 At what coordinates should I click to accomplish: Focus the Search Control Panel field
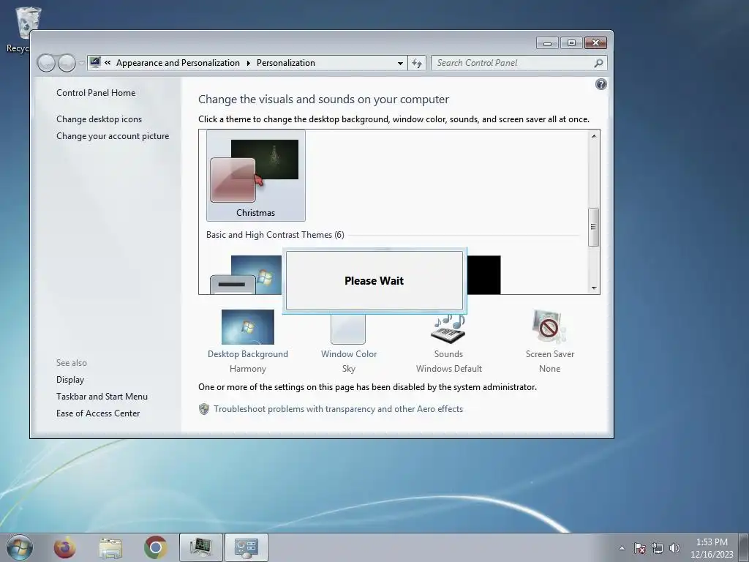[519, 63]
